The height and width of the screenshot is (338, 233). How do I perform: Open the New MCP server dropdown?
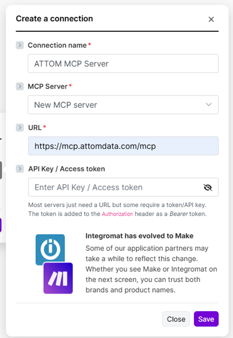pos(123,105)
